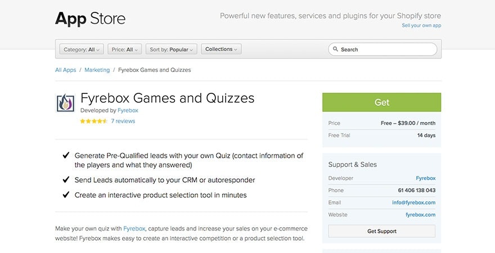Open the info@fyrebox.com email link
Image resolution: width=495 pixels, height=253 pixels.
coord(413,202)
